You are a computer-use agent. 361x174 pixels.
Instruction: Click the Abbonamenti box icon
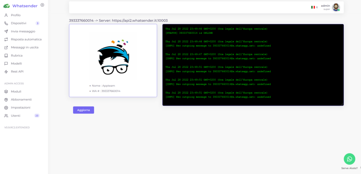[x=6, y=99]
